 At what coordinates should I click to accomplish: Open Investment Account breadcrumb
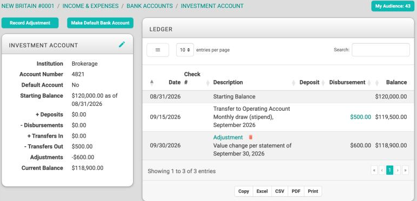click(212, 6)
